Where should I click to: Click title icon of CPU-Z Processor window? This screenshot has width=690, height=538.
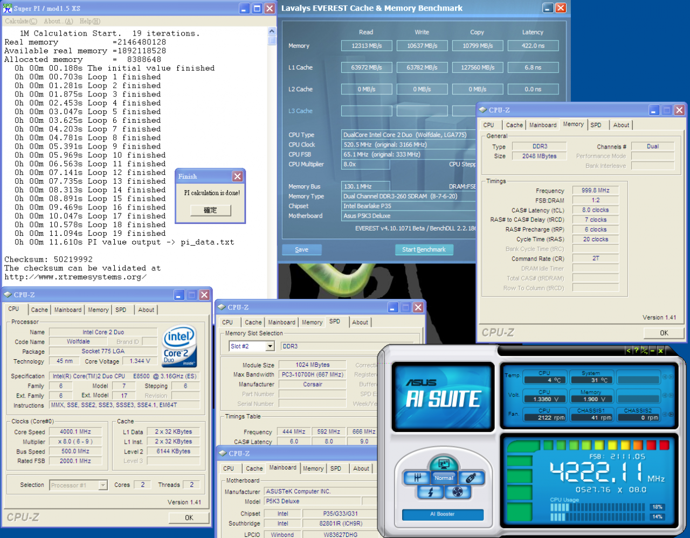7,295
